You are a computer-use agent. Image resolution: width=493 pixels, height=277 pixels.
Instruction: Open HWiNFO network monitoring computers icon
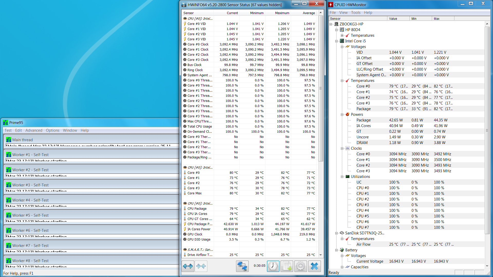coord(242,266)
